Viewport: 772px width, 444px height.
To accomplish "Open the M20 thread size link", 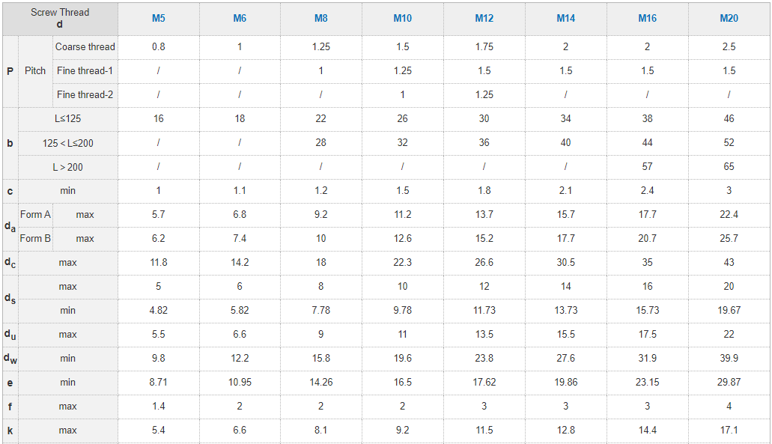I will point(729,18).
